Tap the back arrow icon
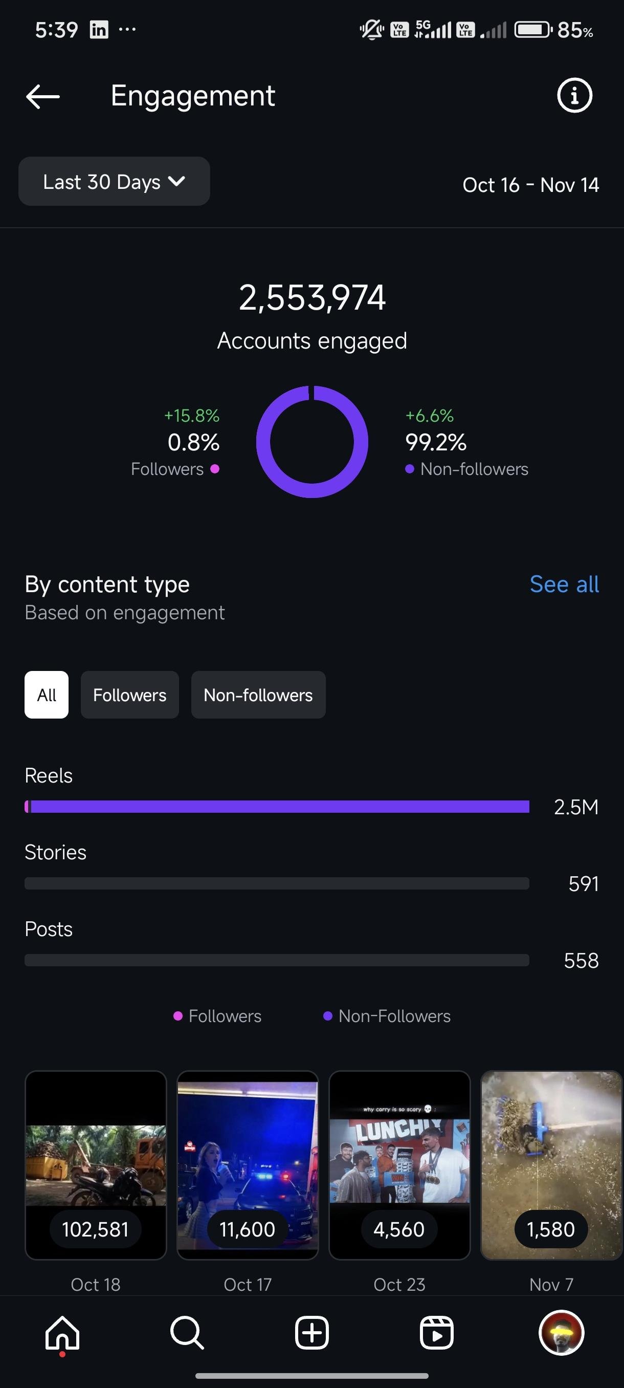Image resolution: width=624 pixels, height=1388 pixels. (x=42, y=96)
